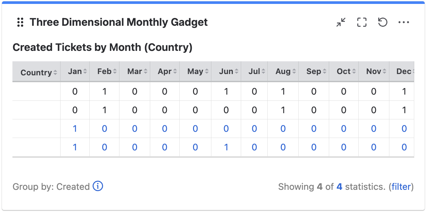This screenshot has height=212, width=426.
Task: Open gadget in fullscreen view
Action: click(x=362, y=22)
